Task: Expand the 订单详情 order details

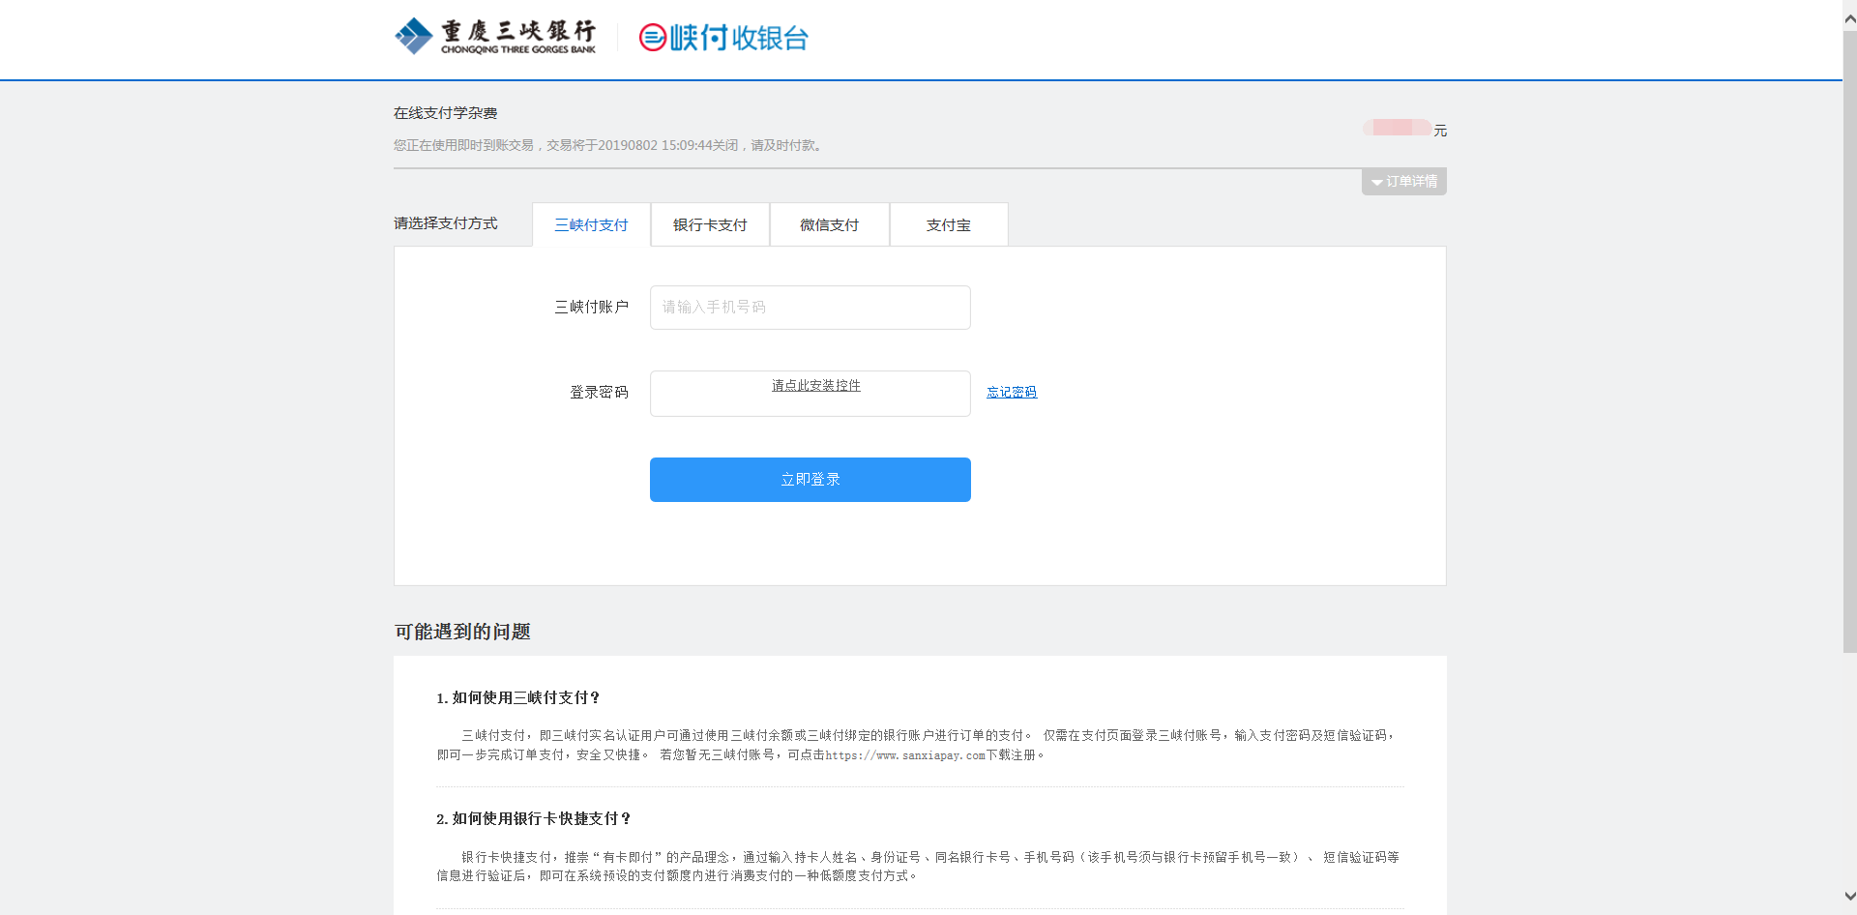Action: tap(1403, 182)
